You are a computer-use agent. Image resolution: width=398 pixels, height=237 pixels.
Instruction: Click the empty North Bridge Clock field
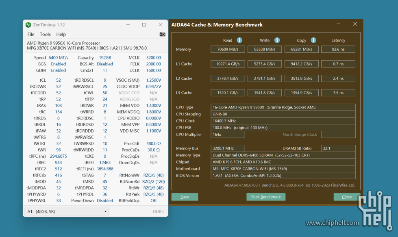(x=338, y=135)
